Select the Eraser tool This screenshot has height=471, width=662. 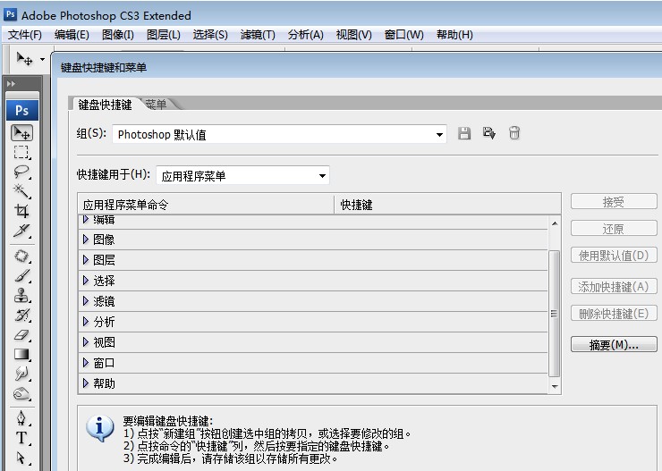(x=22, y=335)
